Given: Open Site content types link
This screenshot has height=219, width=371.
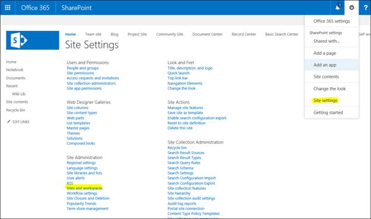Looking at the screenshot, I should tap(82, 113).
